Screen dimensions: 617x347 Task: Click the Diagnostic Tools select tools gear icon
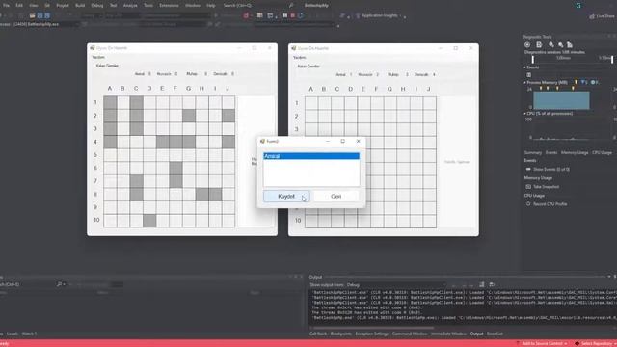pos(527,45)
